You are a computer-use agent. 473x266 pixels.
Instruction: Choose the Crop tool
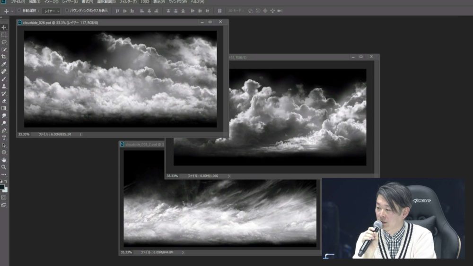(4, 57)
